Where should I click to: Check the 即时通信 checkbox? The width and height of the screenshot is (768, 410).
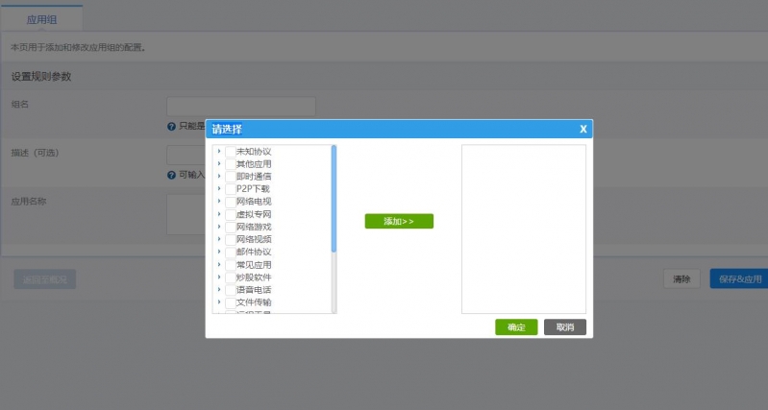[x=230, y=177]
